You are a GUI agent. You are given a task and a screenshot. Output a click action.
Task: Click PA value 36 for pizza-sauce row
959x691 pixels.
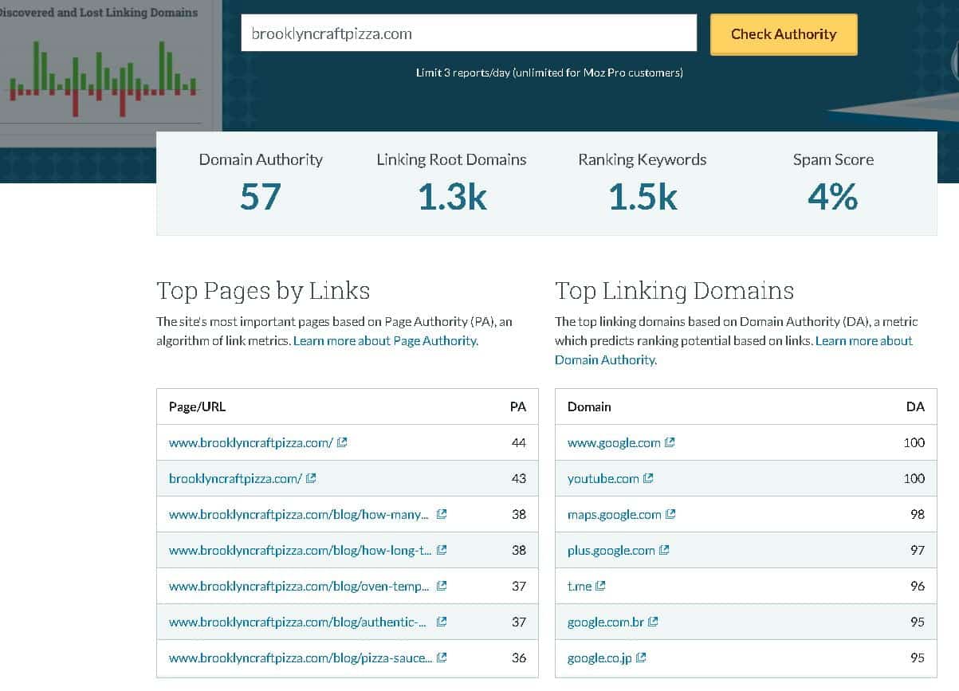pos(519,658)
